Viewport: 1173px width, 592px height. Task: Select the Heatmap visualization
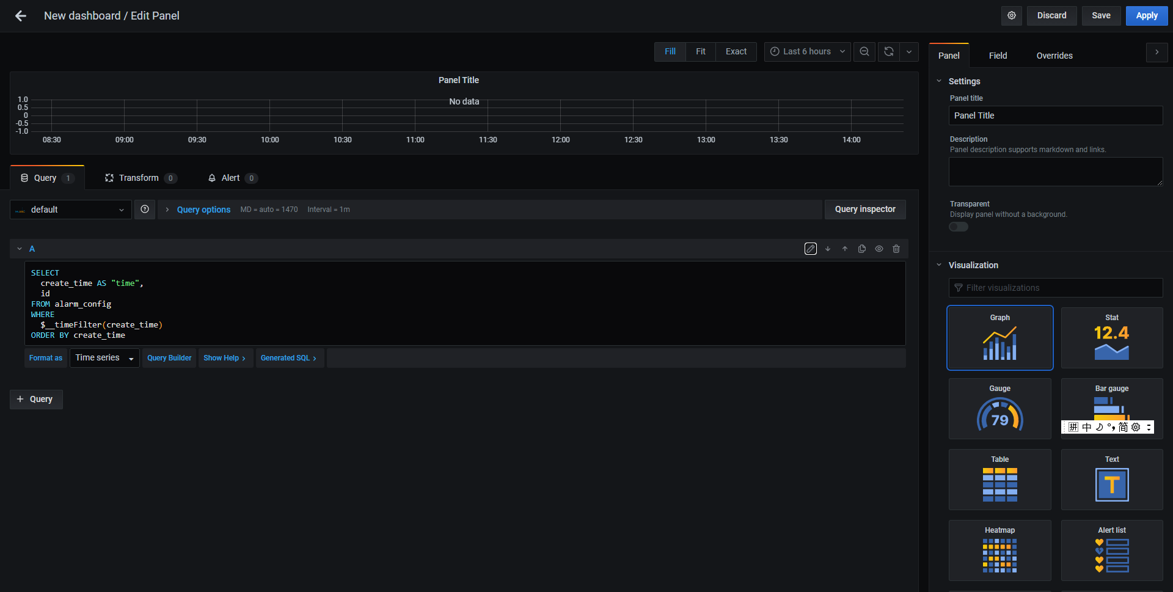click(x=1000, y=550)
